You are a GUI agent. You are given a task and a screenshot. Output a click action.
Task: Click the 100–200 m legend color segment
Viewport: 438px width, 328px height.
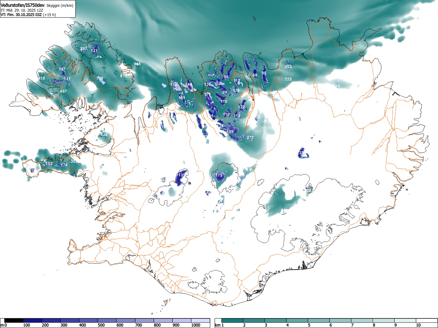pos(33,320)
